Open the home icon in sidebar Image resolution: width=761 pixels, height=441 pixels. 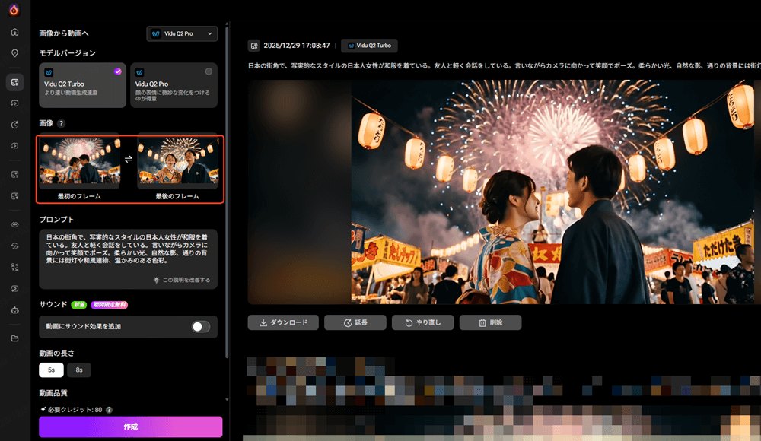coord(14,32)
